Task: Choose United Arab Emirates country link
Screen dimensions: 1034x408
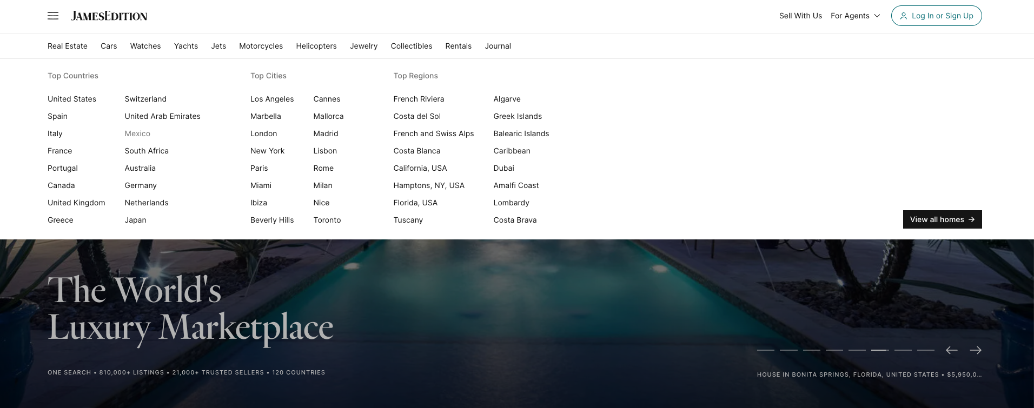Action: tap(163, 116)
